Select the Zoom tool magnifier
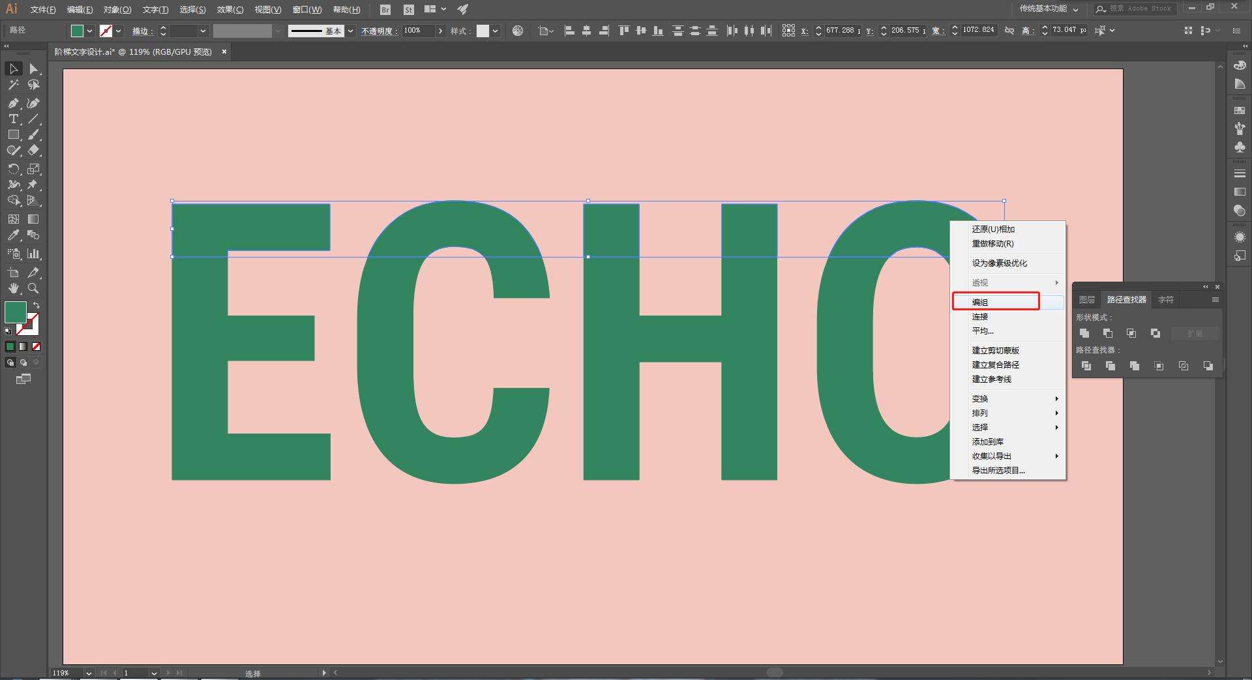This screenshot has width=1252, height=680. tap(34, 288)
